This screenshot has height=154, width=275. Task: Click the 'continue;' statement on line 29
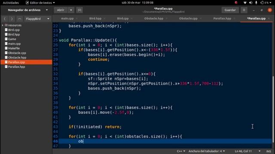(98, 59)
